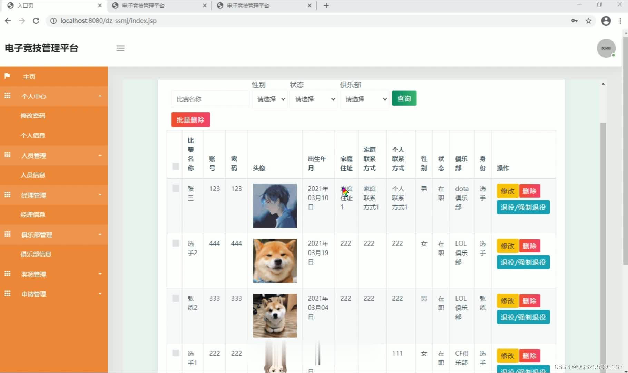Collapse the 经理管理 menu arrow
Image resolution: width=628 pixels, height=373 pixels.
click(x=100, y=195)
